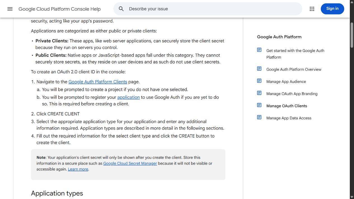Viewport: 354px width, 199px height.
Task: Click the search magnifier icon
Action: (x=121, y=9)
